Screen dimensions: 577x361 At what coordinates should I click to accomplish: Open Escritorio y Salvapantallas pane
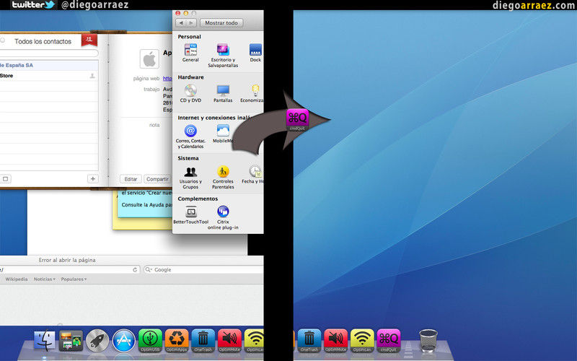[x=223, y=56]
